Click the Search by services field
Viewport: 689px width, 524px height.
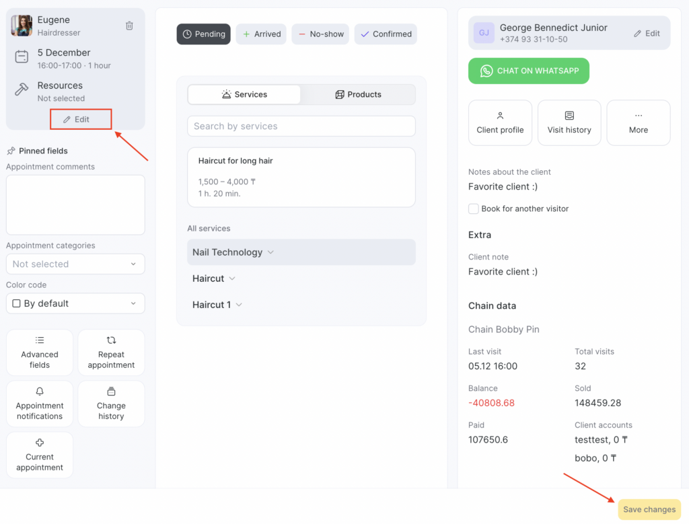pyautogui.click(x=301, y=126)
